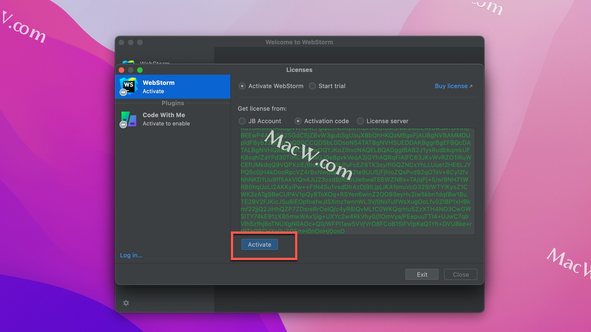Select WebStorm Activate item in sidebar
591x332 pixels.
(x=173, y=87)
